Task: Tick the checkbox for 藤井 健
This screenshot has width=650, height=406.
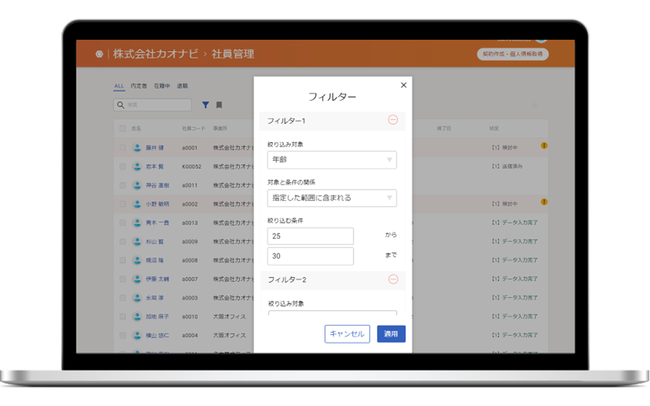Action: 122,148
